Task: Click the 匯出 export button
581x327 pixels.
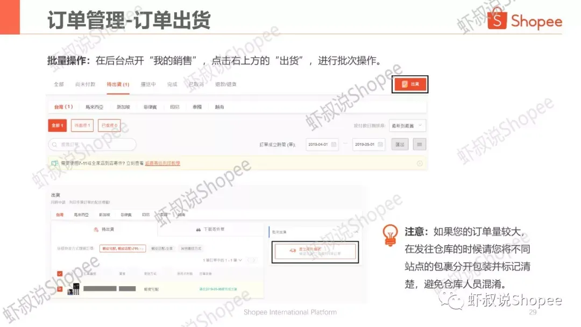Action: point(400,145)
